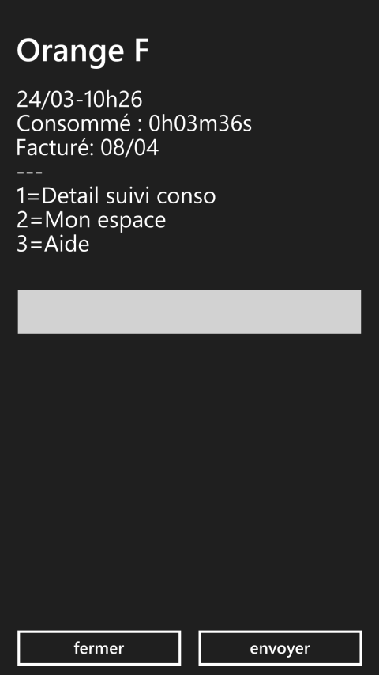Screen dimensions: 379x675
Task: Click the 08/04 billing date value
Action: [x=129, y=148]
